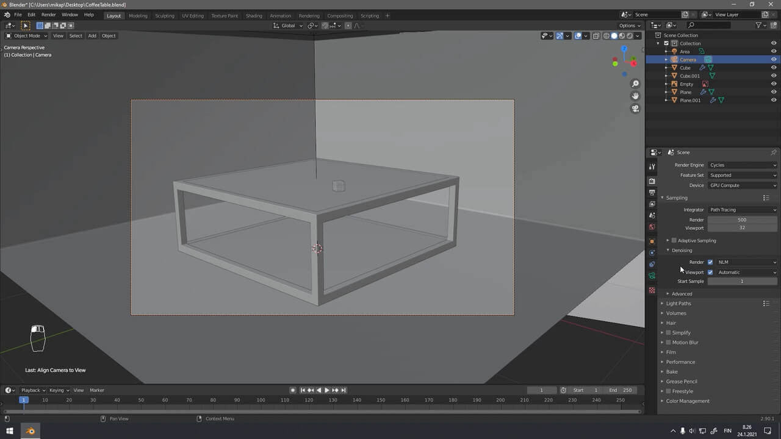
Task: Hide the Cube.001 object in outliner
Action: pyautogui.click(x=774, y=76)
